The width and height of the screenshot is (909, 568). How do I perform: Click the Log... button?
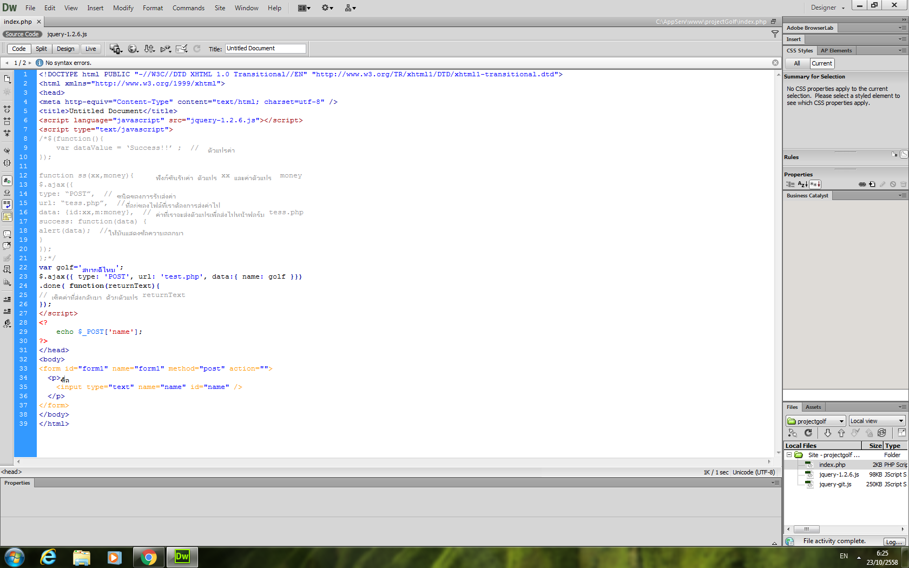coord(894,541)
